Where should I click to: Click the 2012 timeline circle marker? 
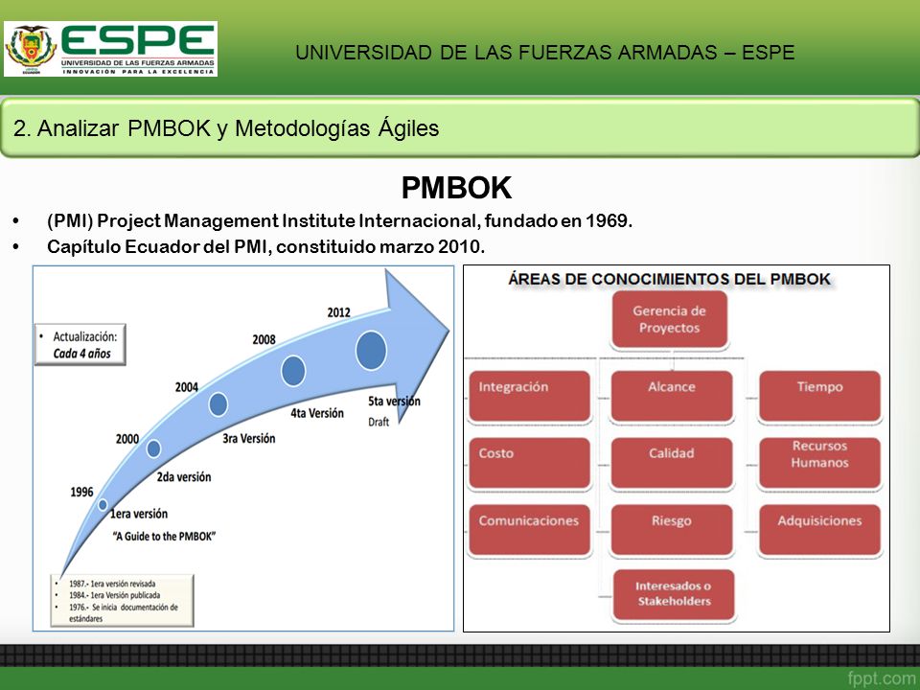click(371, 351)
